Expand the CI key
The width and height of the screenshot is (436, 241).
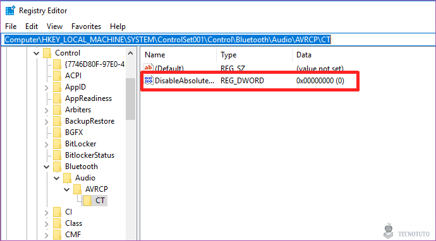(46, 213)
